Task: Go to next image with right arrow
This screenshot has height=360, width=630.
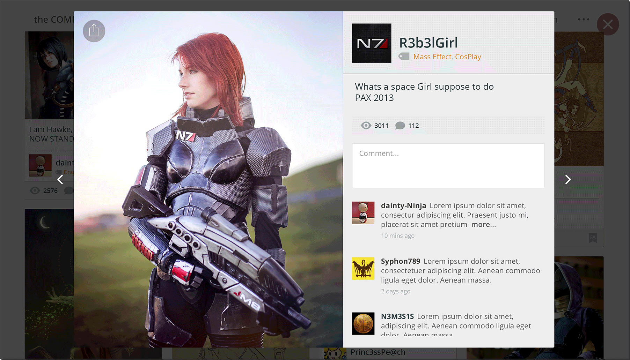Action: tap(568, 180)
